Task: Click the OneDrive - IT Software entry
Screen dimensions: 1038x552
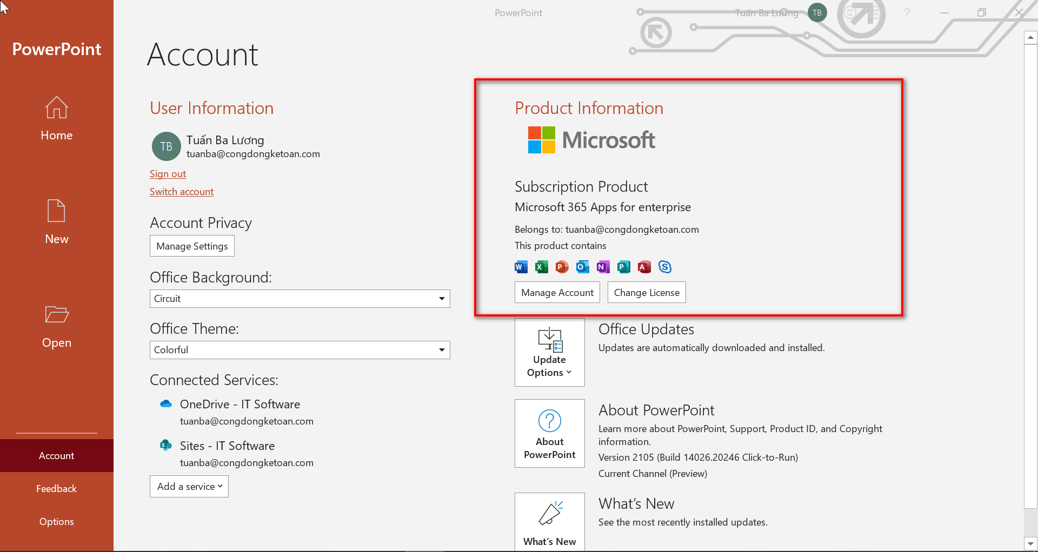Action: [x=240, y=404]
